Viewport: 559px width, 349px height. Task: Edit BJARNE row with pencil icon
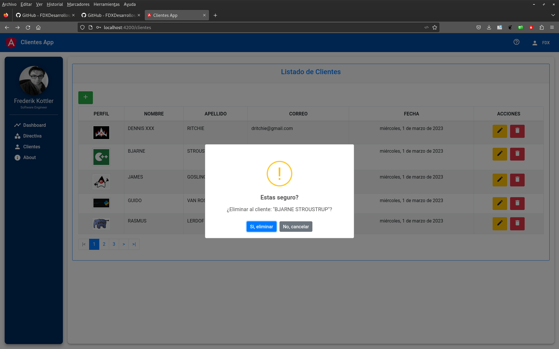(500, 154)
